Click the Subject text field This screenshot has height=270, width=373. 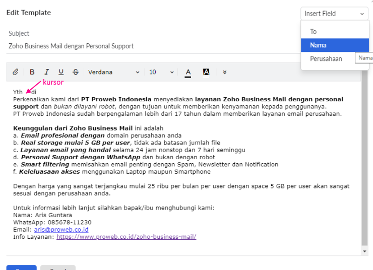coord(153,46)
